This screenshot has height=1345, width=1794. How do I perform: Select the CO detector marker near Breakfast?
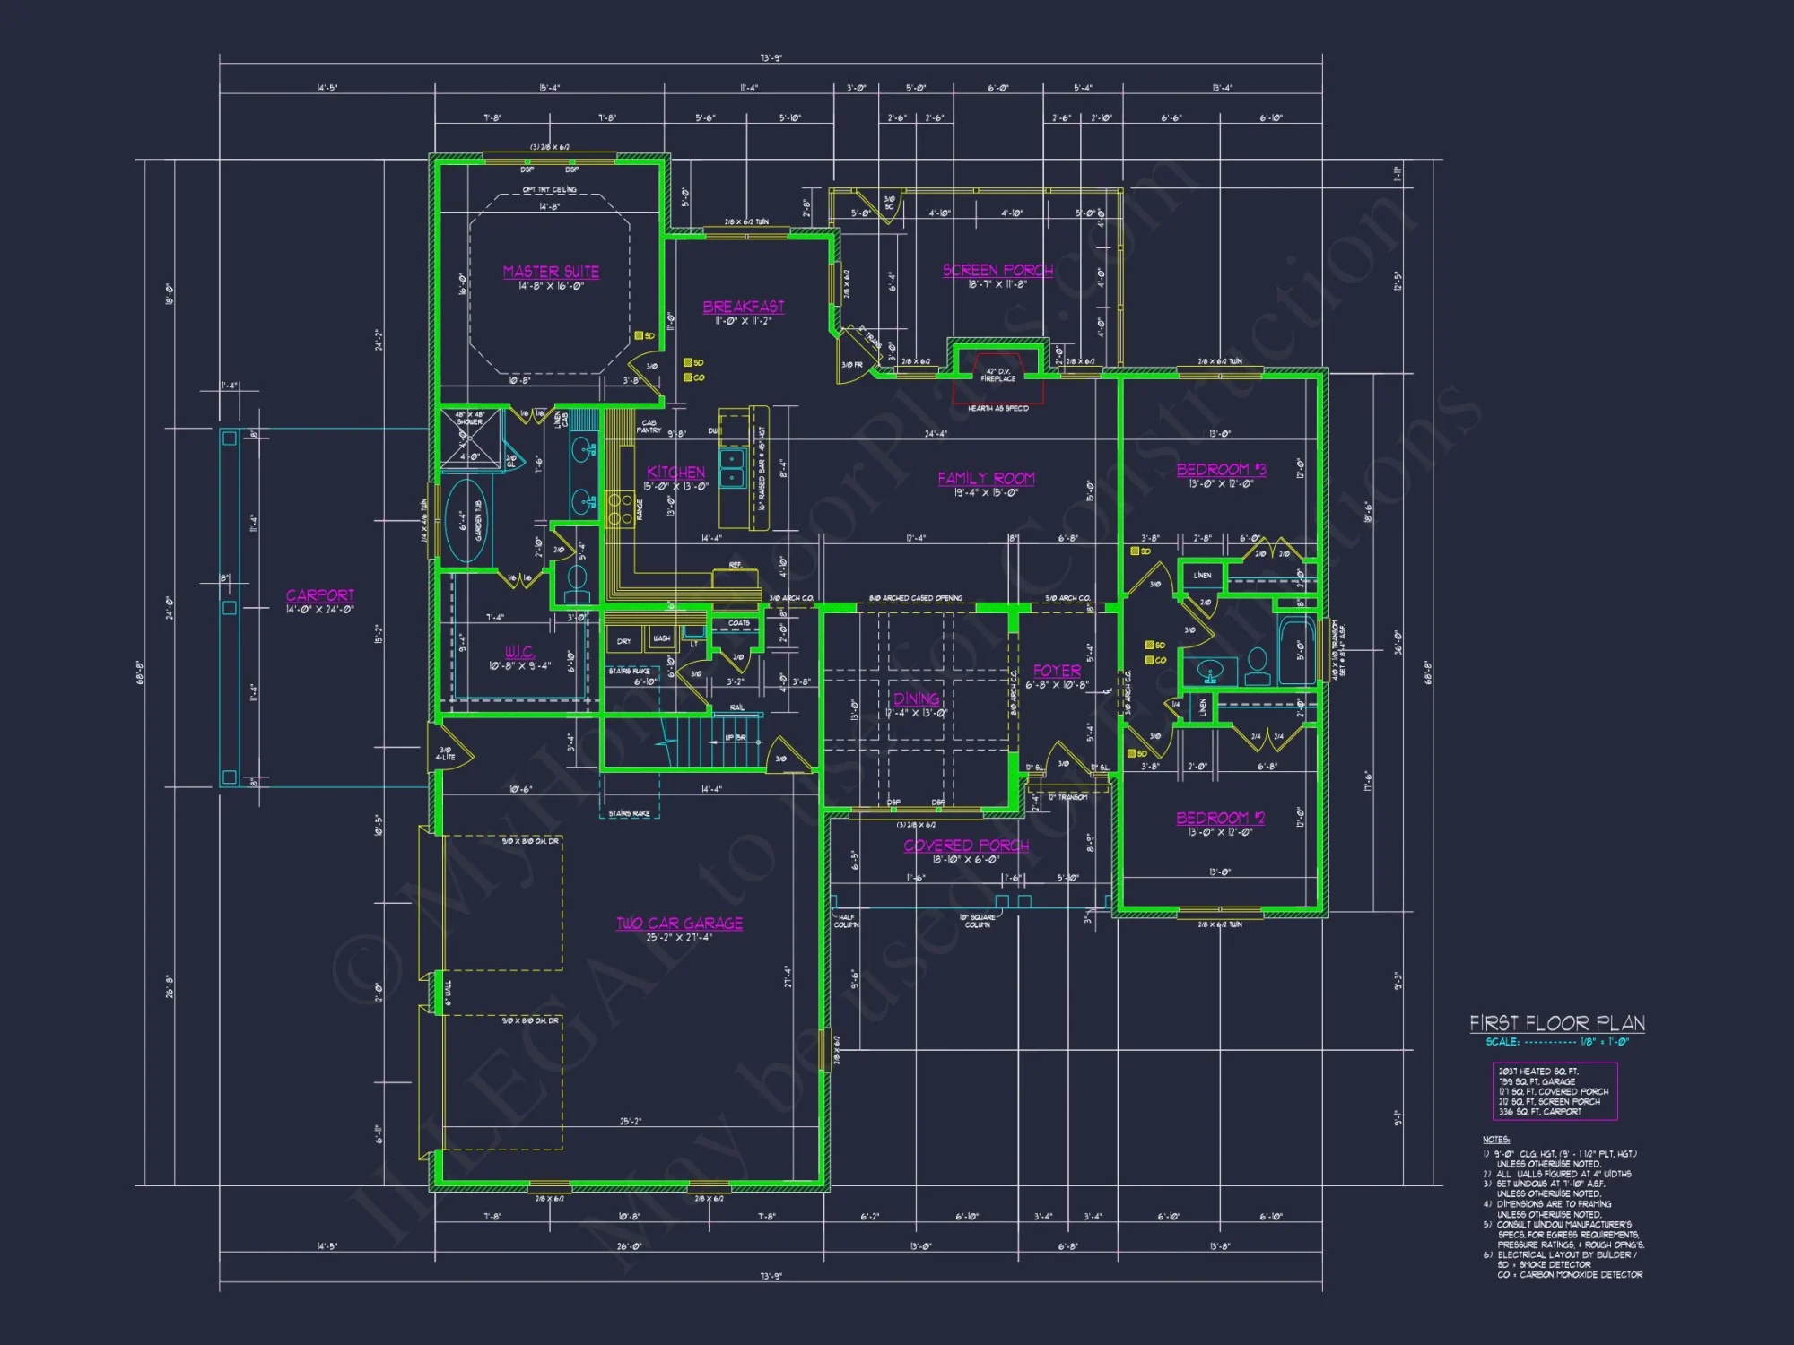(688, 377)
